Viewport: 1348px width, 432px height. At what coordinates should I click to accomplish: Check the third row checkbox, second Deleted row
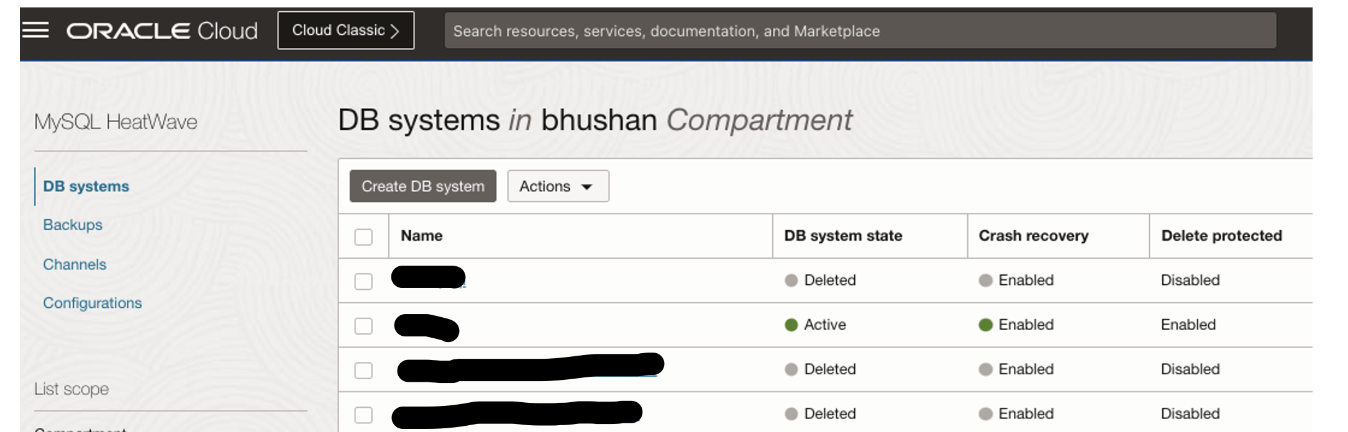(x=363, y=371)
